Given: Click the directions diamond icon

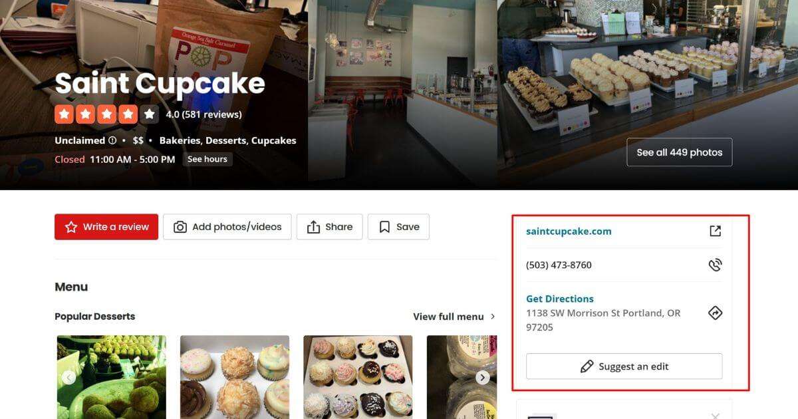Looking at the screenshot, I should 715,313.
